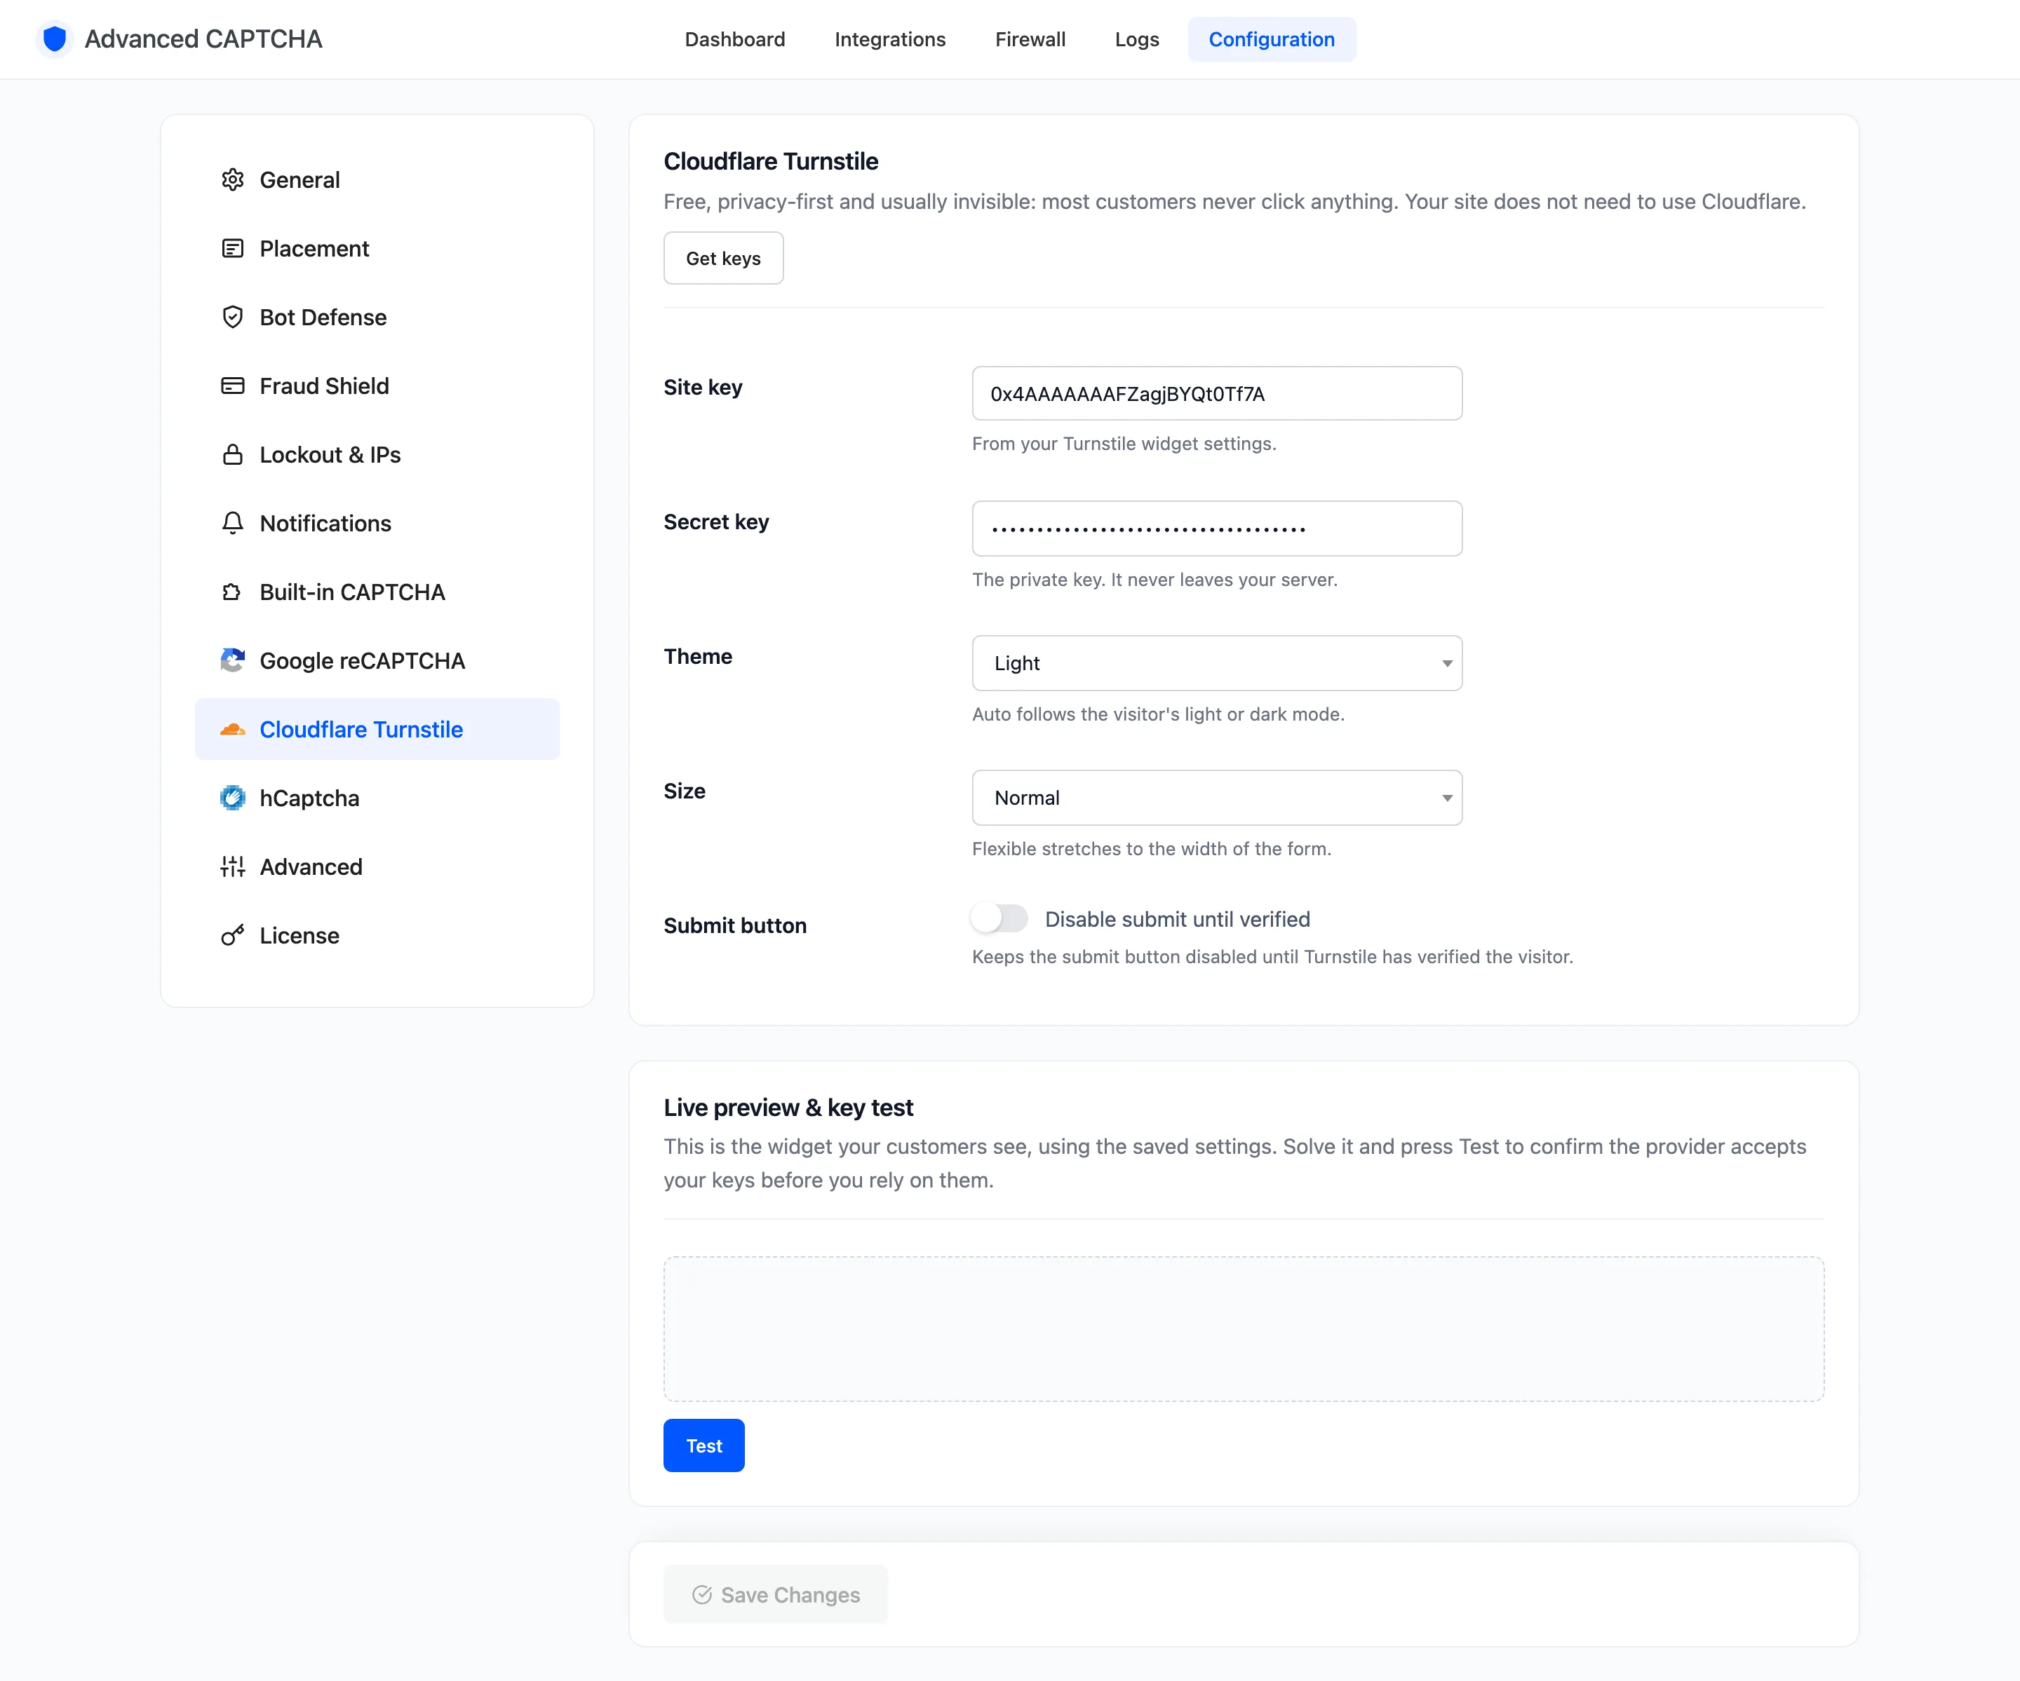
Task: Open License key icon in sidebar
Action: click(233, 935)
